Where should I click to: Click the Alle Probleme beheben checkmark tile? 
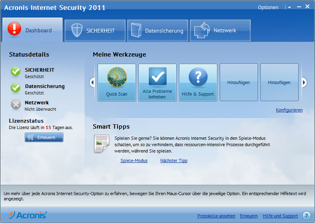point(157,82)
